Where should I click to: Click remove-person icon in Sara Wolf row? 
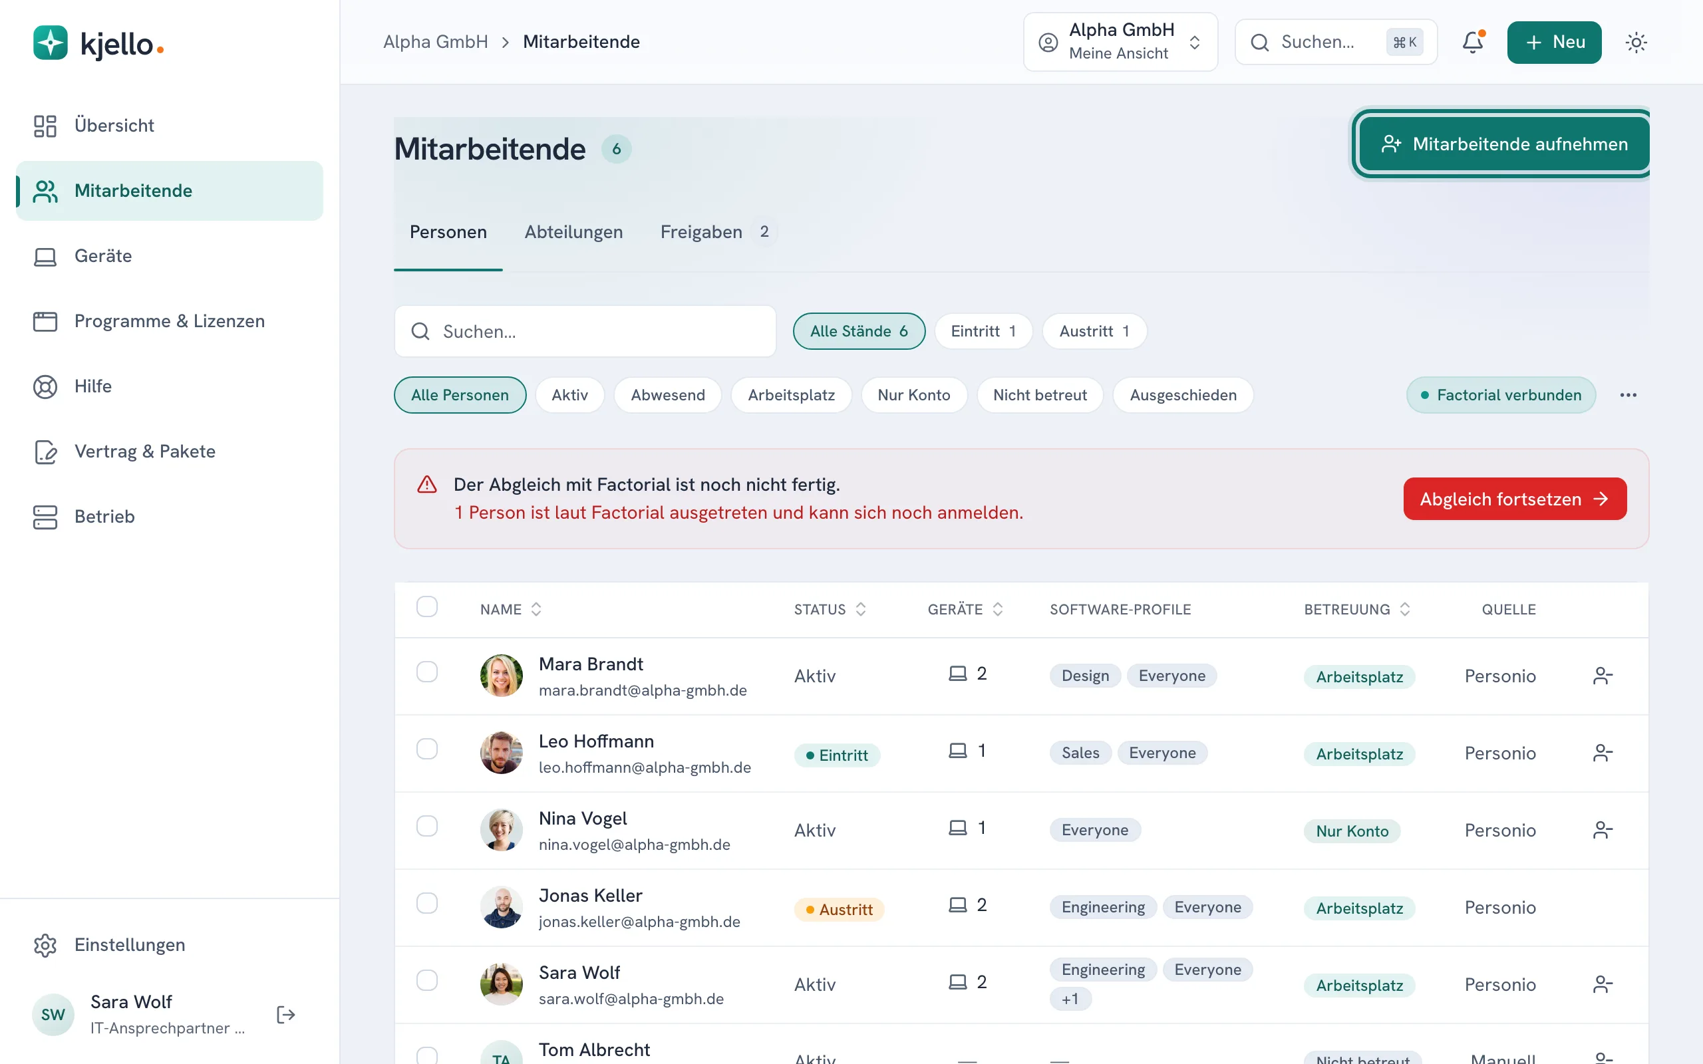coord(1603,984)
